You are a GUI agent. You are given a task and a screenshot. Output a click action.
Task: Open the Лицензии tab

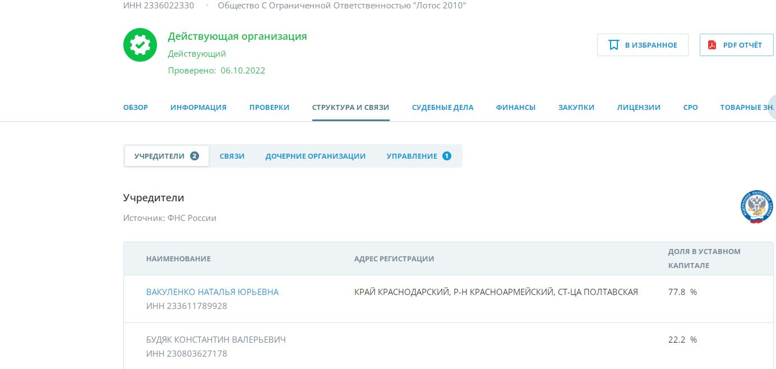[x=639, y=107]
